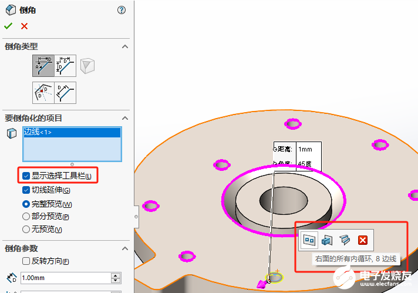Click selection list resize handle
This screenshot has width=418, height=293.
click(x=72, y=164)
